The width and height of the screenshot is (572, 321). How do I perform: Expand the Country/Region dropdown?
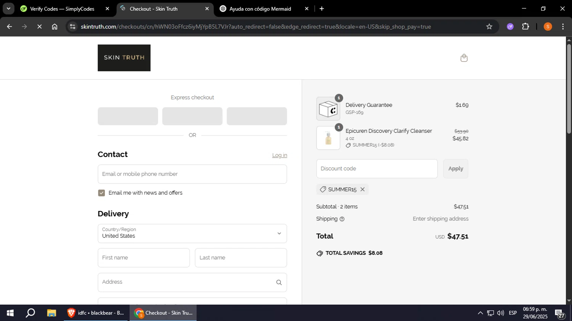tap(192, 233)
